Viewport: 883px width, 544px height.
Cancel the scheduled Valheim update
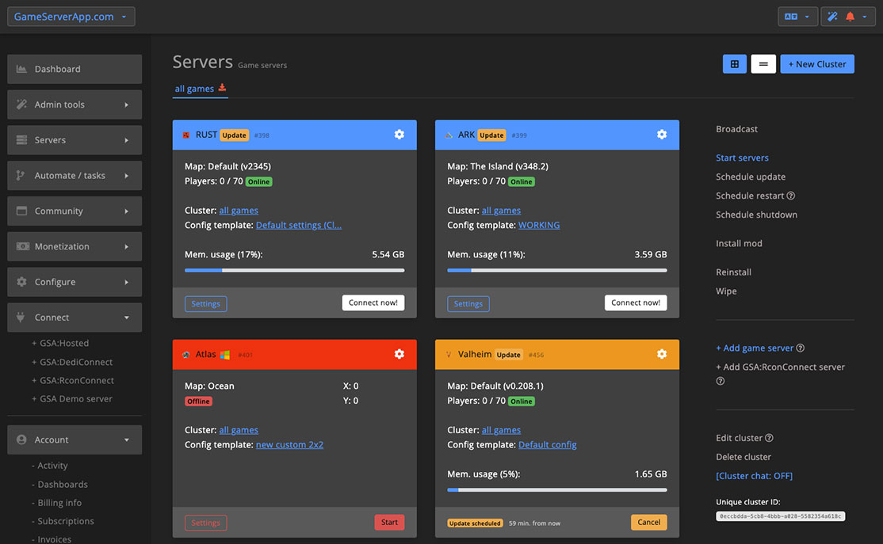pyautogui.click(x=648, y=522)
